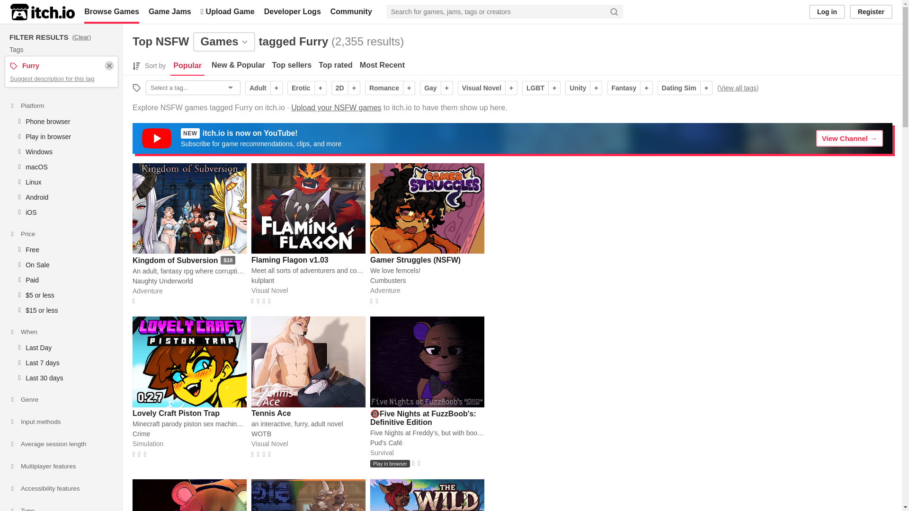The image size is (909, 511).
Task: Open the Game Jams page
Action: (x=170, y=12)
